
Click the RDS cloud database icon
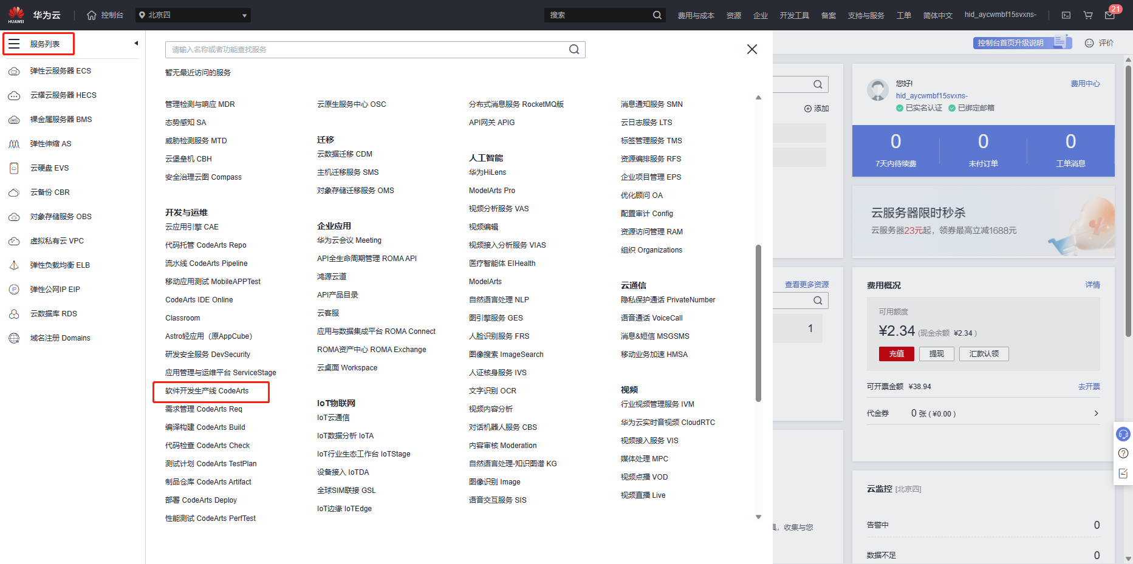coord(14,314)
